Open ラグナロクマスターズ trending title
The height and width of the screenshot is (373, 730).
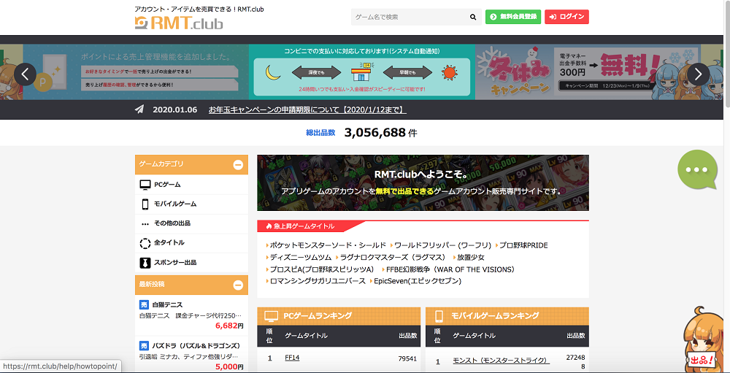(x=393, y=257)
